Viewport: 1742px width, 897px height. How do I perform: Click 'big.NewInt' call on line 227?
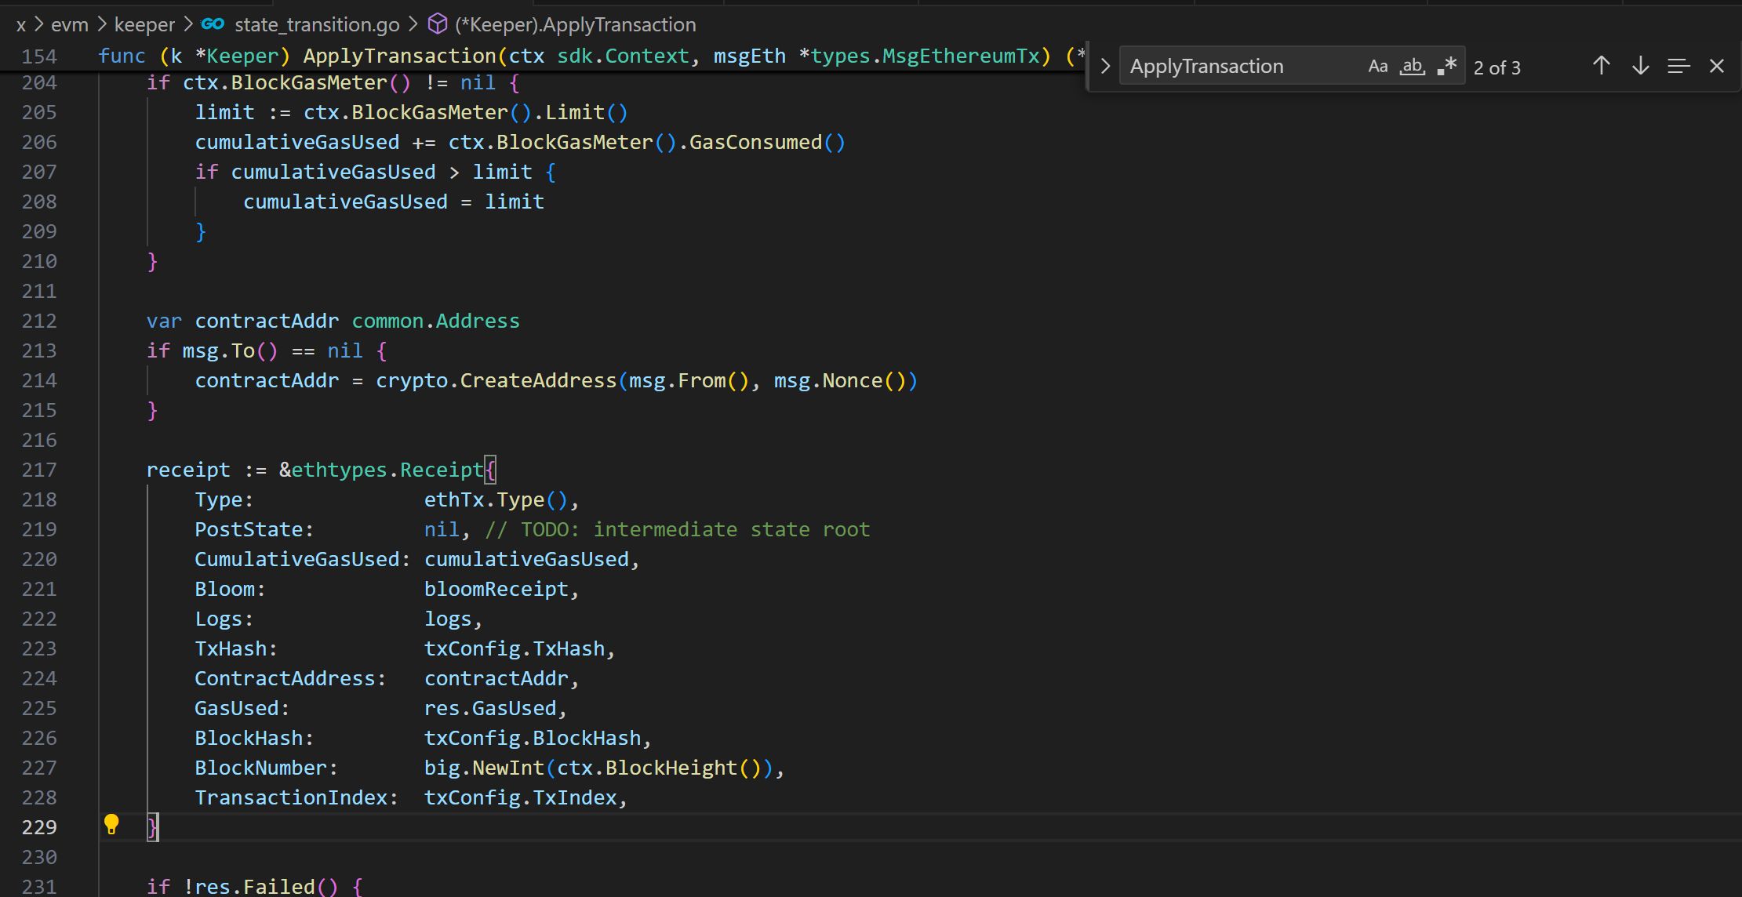coord(484,768)
